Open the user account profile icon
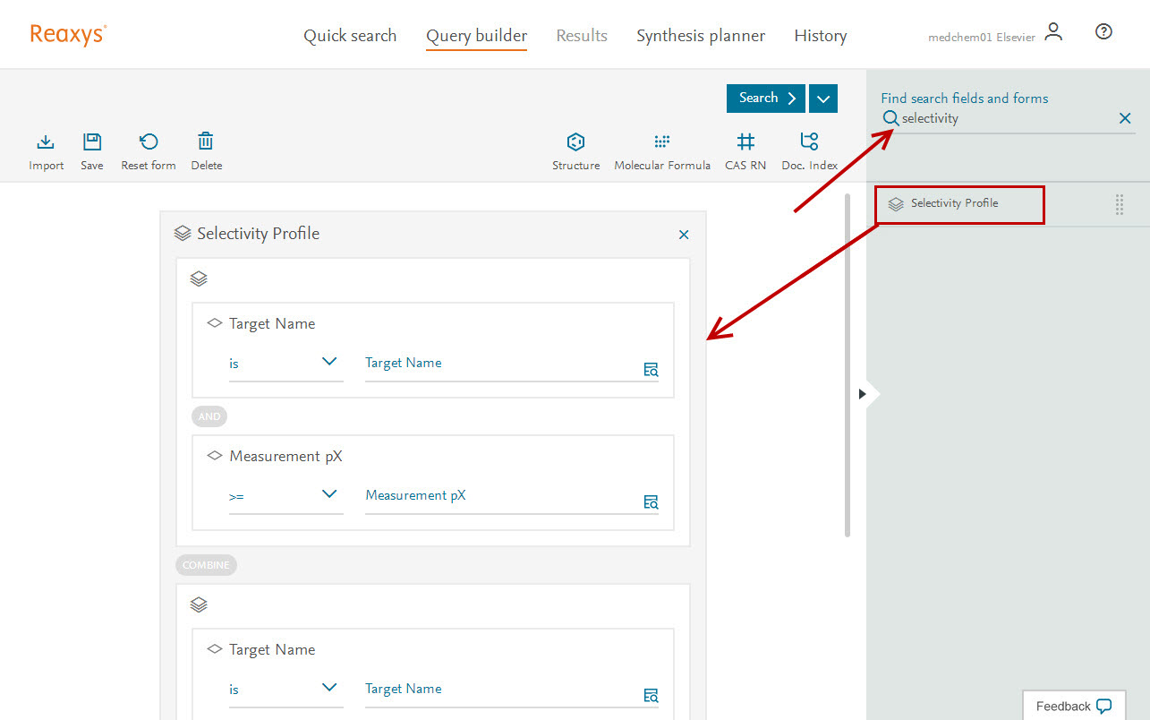Image resolution: width=1150 pixels, height=720 pixels. [1053, 32]
